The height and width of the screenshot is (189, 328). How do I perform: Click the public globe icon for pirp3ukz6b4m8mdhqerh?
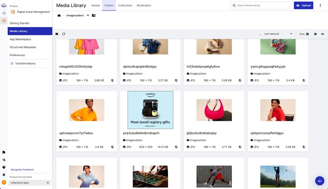coord(176,147)
